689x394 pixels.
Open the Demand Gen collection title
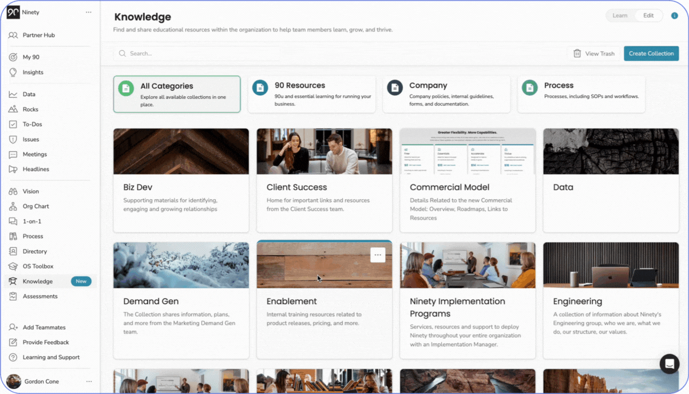pos(151,301)
